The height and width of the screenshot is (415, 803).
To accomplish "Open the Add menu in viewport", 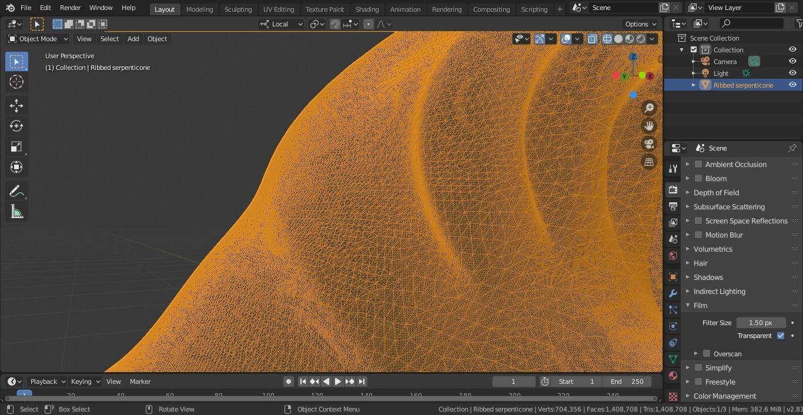I will pos(133,39).
